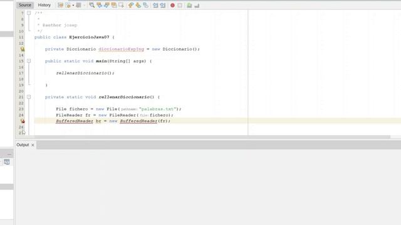Screen dimensions: 401x225
Task: Close the Output tab
Action: coord(33,145)
